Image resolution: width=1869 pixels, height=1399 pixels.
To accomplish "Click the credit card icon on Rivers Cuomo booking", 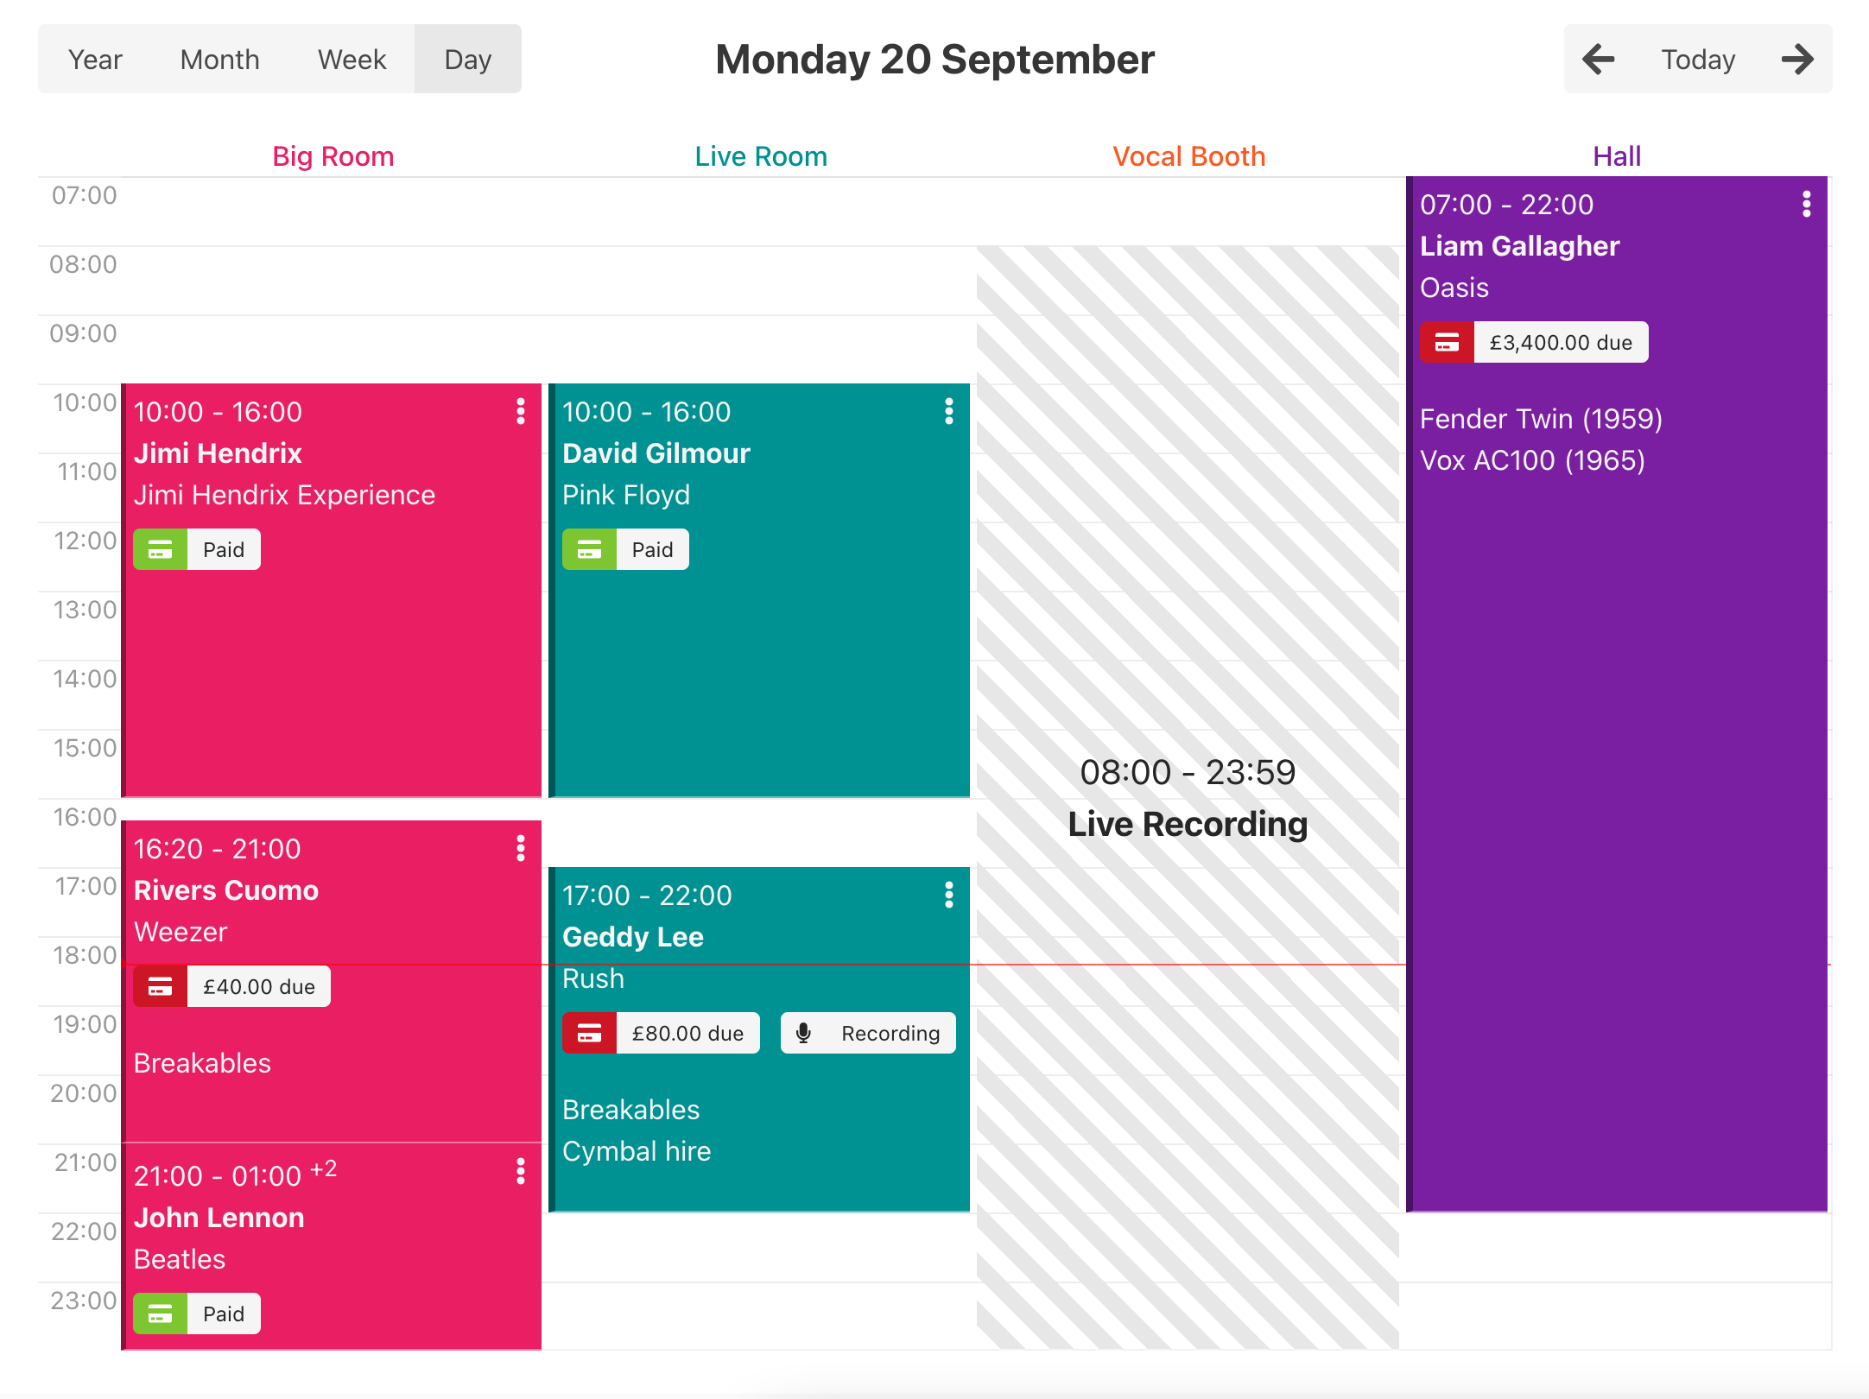I will coord(160,986).
